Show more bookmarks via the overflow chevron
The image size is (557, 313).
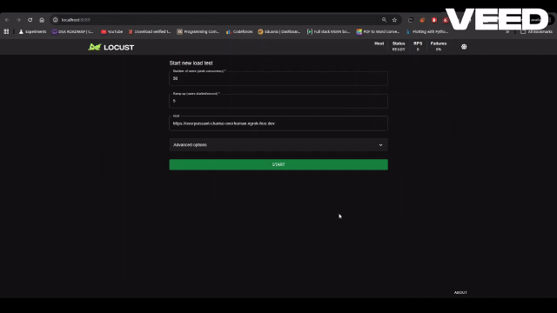tap(507, 31)
